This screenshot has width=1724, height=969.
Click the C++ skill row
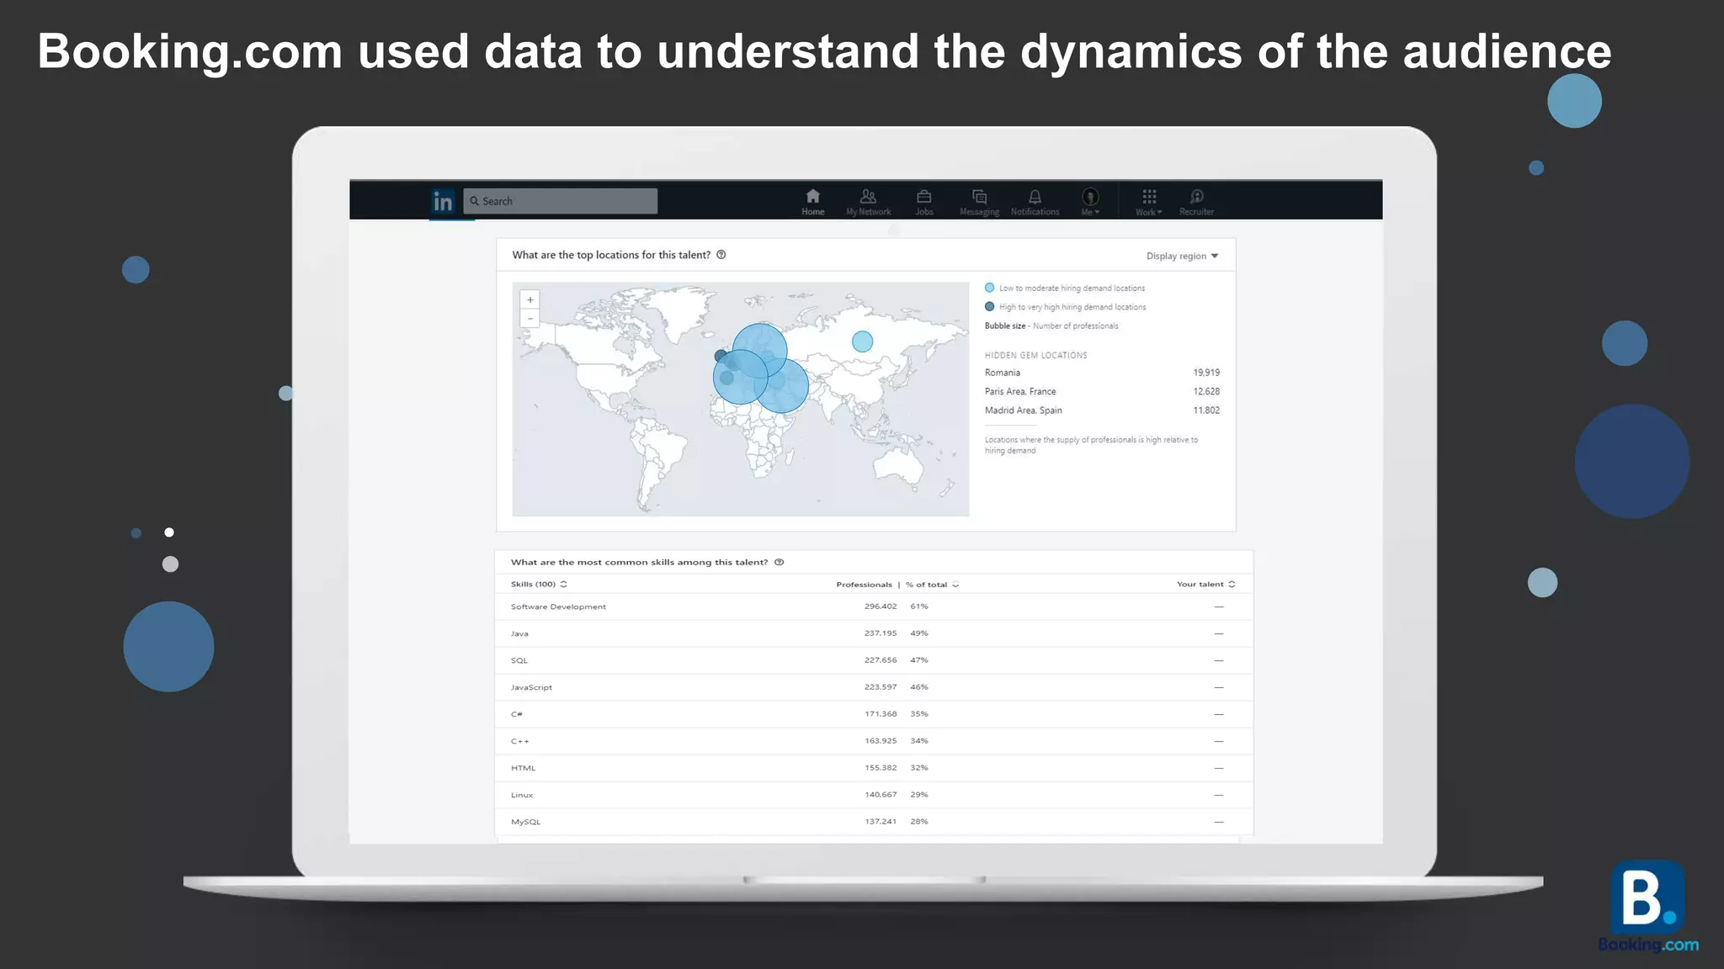(874, 741)
